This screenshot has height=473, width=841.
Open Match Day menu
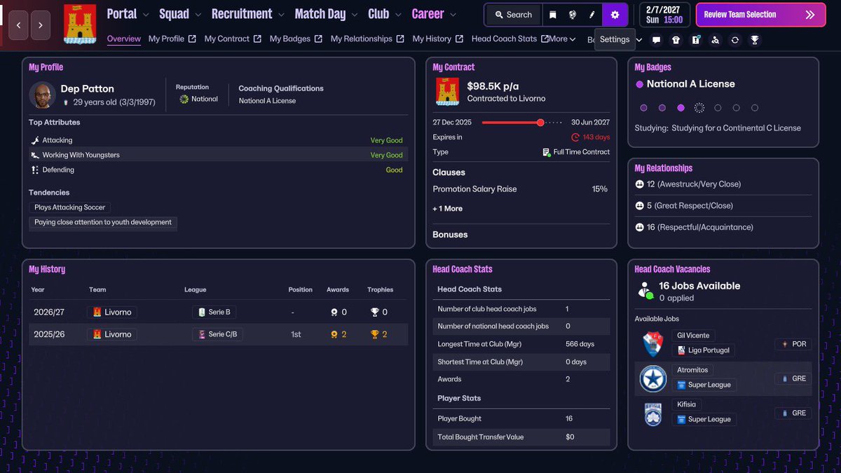pyautogui.click(x=320, y=14)
